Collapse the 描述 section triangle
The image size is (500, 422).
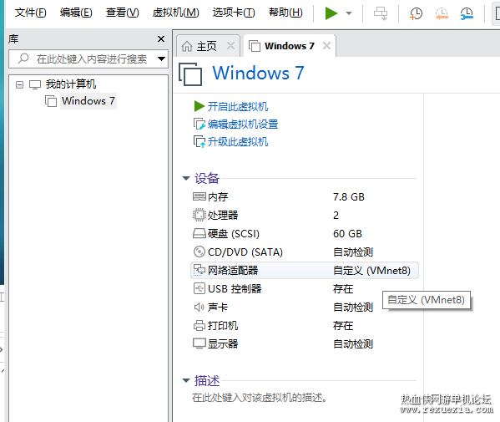click(x=186, y=380)
